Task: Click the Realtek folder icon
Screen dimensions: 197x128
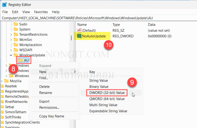Action: tap(2, 86)
